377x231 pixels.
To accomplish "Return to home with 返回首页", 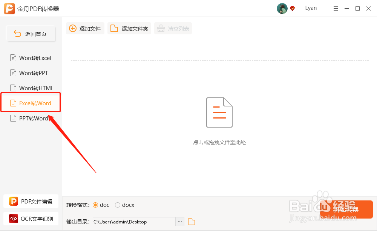I will click(x=31, y=33).
